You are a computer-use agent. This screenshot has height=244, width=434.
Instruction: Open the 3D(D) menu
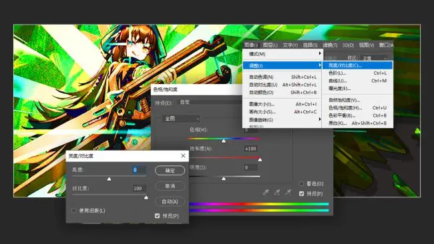(348, 45)
